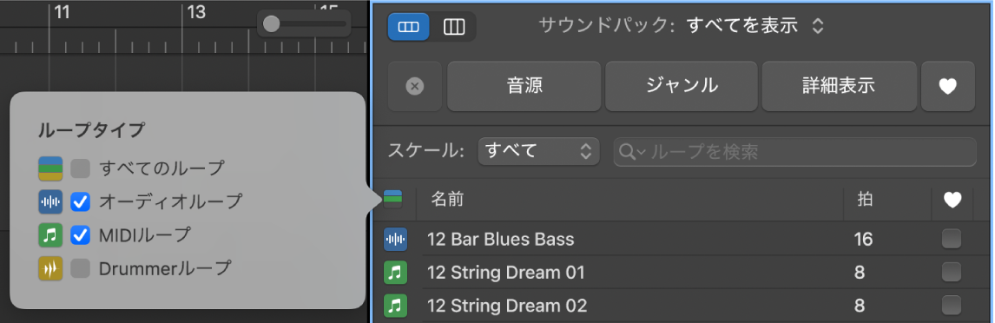Click the clear filters X icon

[414, 86]
